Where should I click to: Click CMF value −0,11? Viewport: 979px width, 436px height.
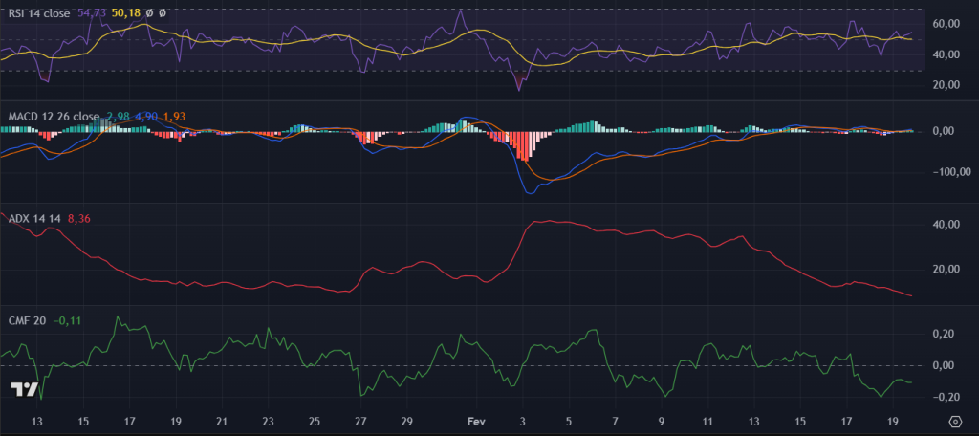point(67,321)
